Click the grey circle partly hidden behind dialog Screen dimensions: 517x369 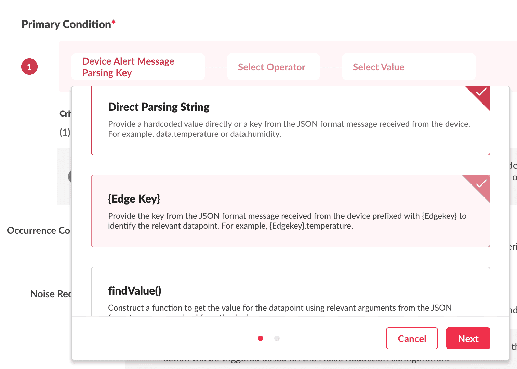coord(69,177)
